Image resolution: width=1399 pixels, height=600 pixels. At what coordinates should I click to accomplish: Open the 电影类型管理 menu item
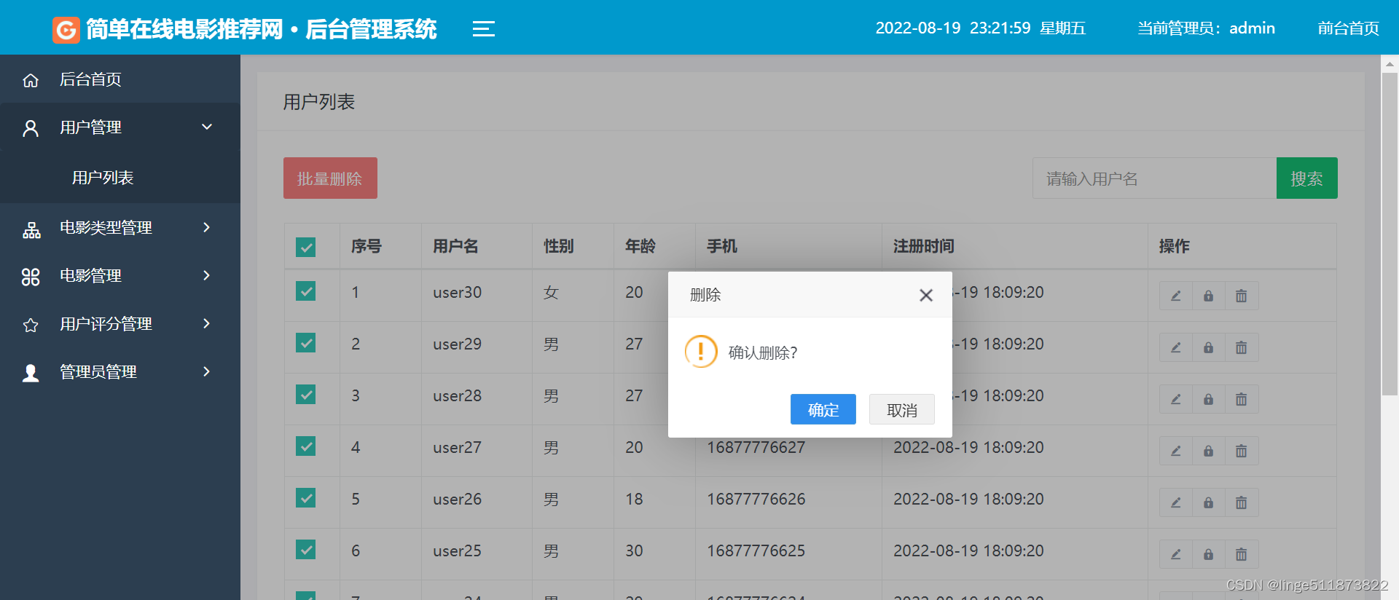(120, 228)
